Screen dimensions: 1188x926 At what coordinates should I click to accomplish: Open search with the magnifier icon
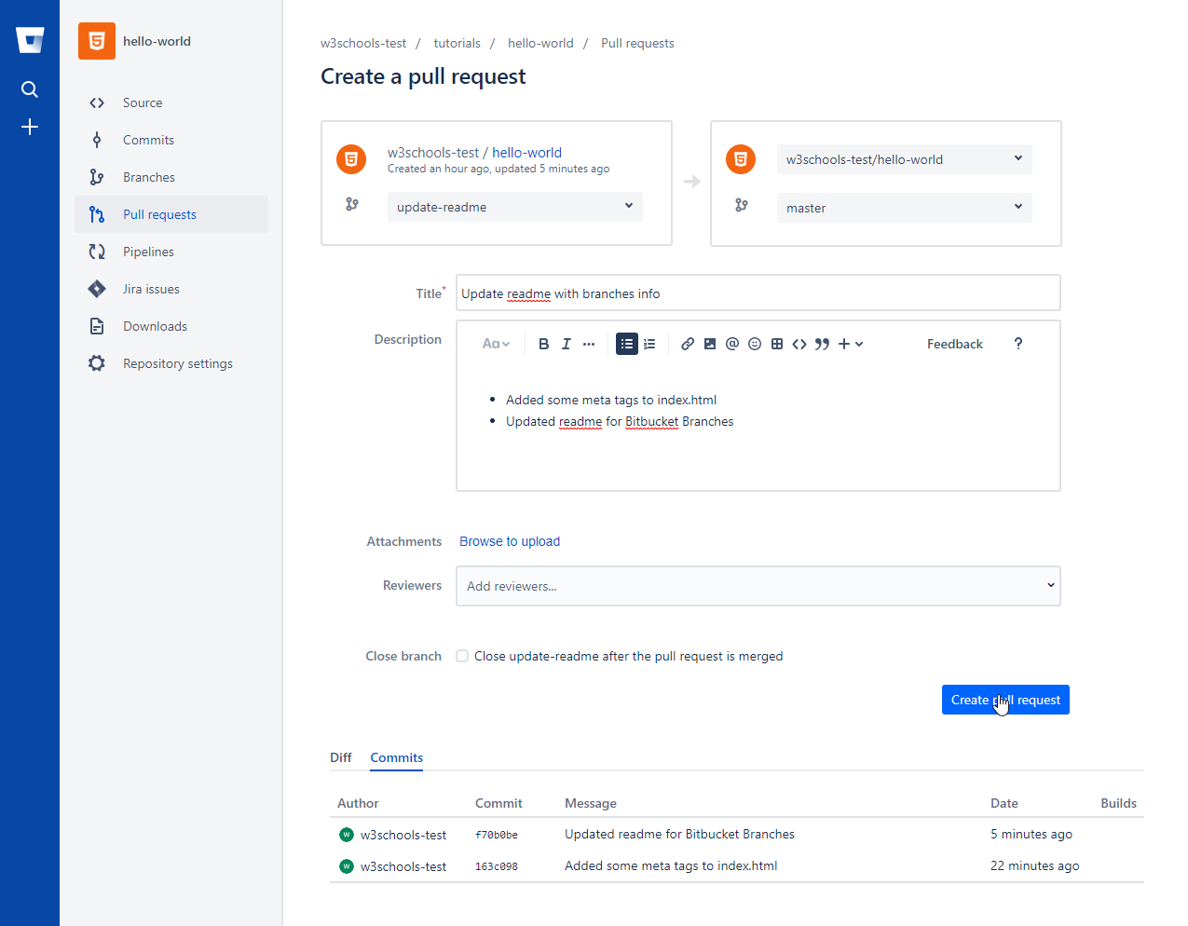pyautogui.click(x=30, y=89)
